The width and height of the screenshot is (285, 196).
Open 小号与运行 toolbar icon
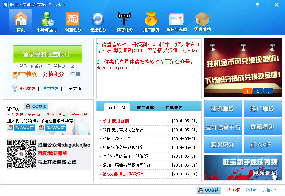(x=47, y=21)
